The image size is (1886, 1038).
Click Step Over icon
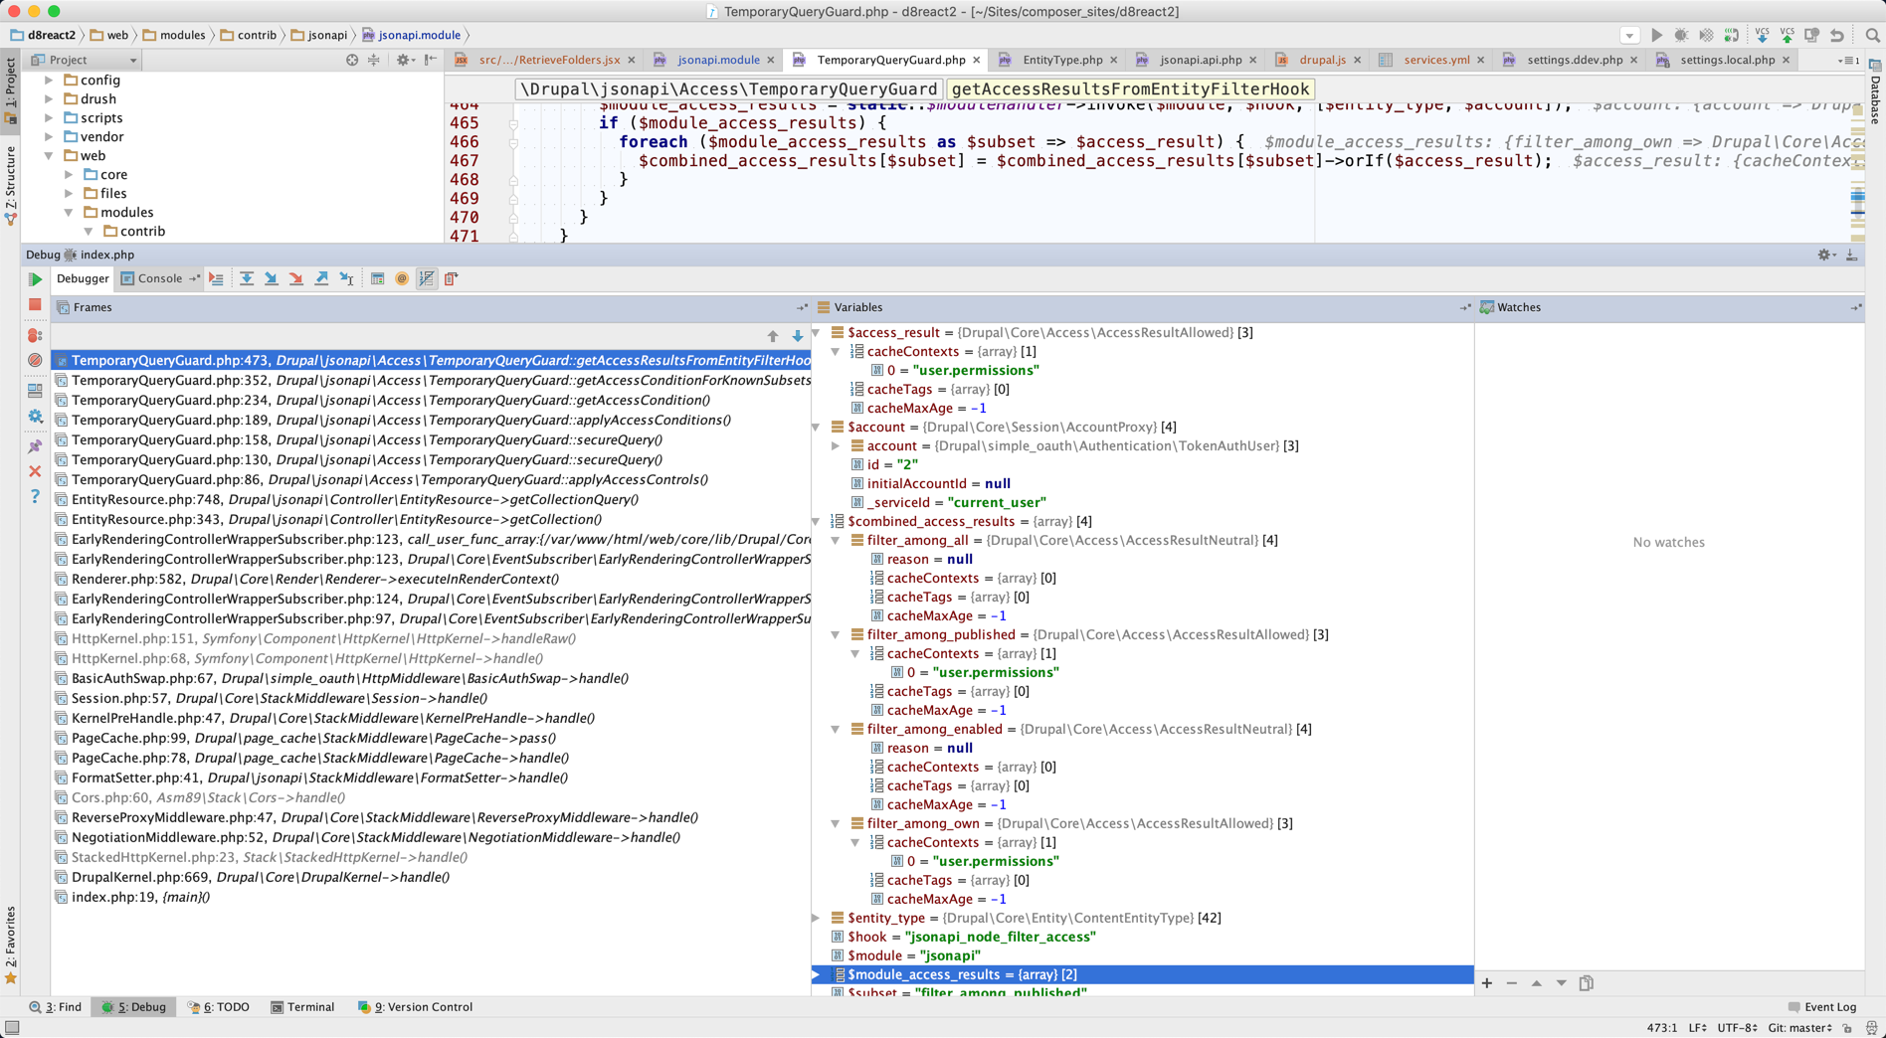pos(246,279)
